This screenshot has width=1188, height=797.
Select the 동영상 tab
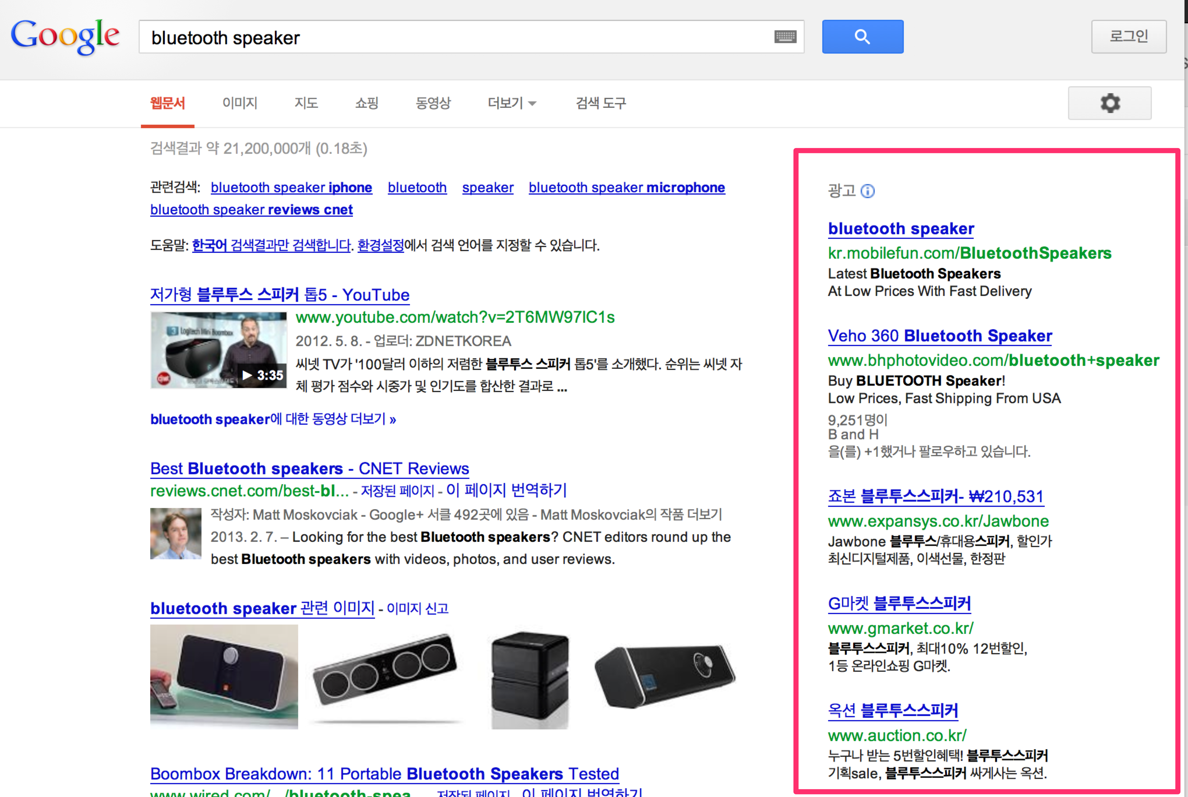coord(433,103)
